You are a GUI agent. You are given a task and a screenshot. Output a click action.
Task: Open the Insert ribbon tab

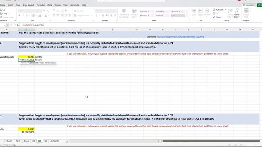pos(10,5)
